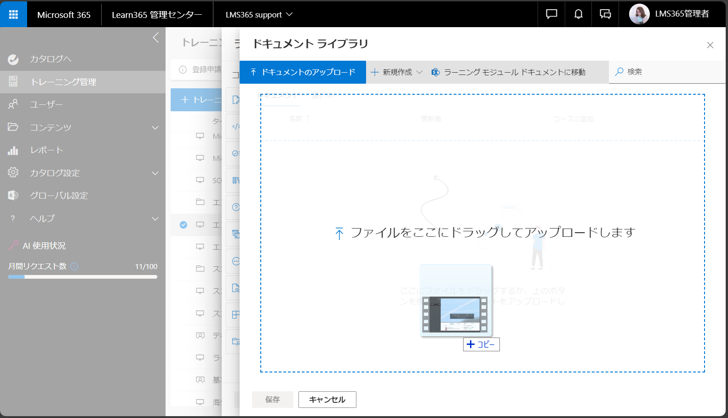Open the カタログ設定 gear item

coord(55,173)
